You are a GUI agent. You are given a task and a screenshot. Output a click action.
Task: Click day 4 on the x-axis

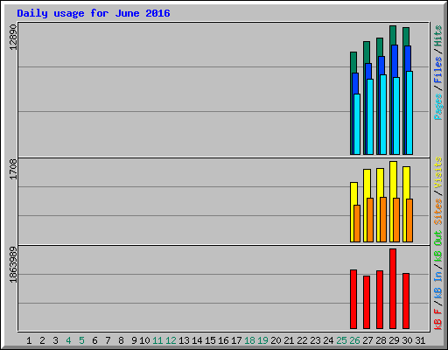pos(68,340)
